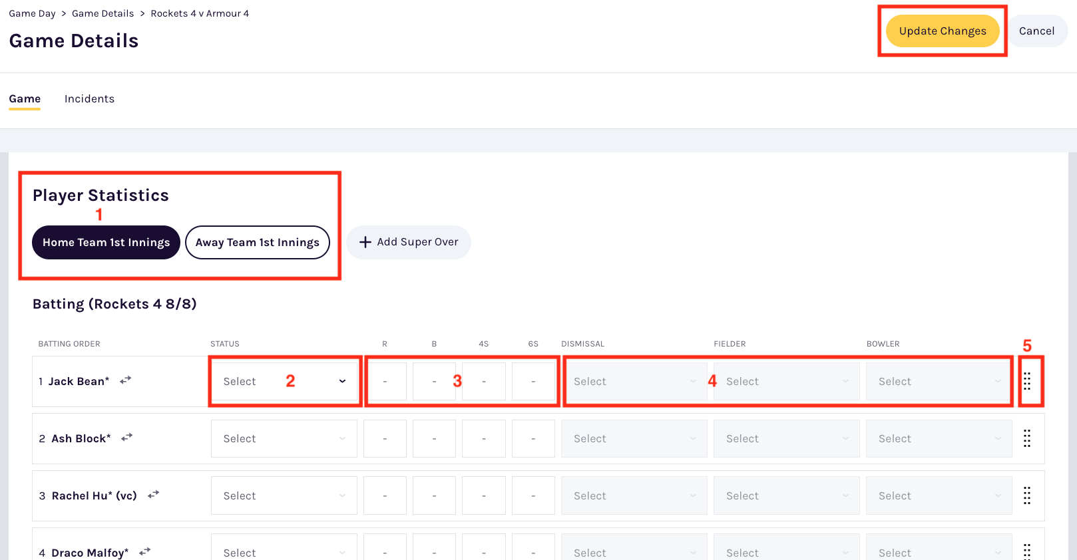Click runs input field for Jack Bean
The width and height of the screenshot is (1077, 560).
click(385, 382)
